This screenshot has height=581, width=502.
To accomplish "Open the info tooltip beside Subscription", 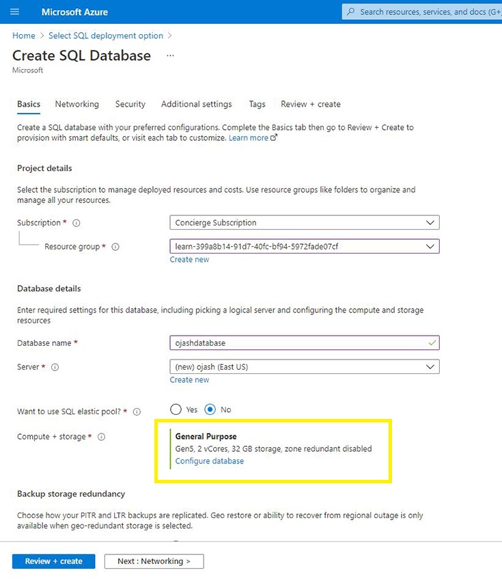I will 75,222.
